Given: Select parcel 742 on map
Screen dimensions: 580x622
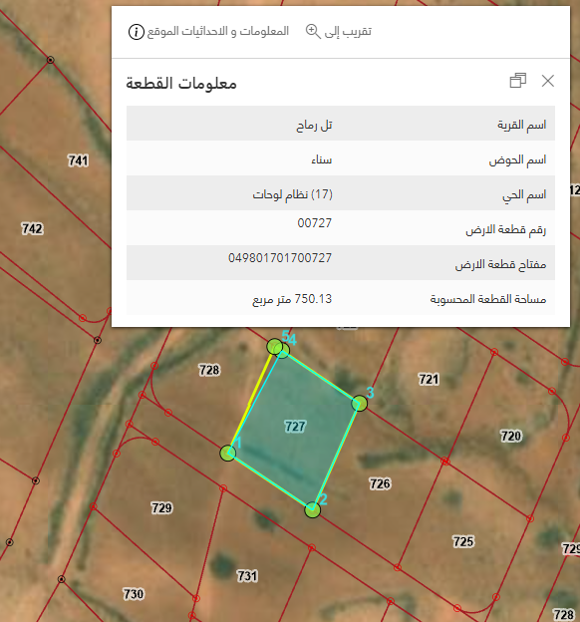Looking at the screenshot, I should tap(32, 229).
